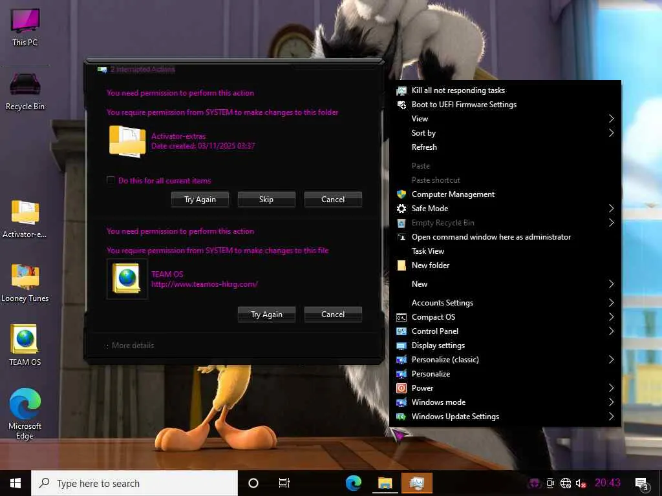The width and height of the screenshot is (662, 496).
Task: Open the notification center icon
Action: [641, 483]
